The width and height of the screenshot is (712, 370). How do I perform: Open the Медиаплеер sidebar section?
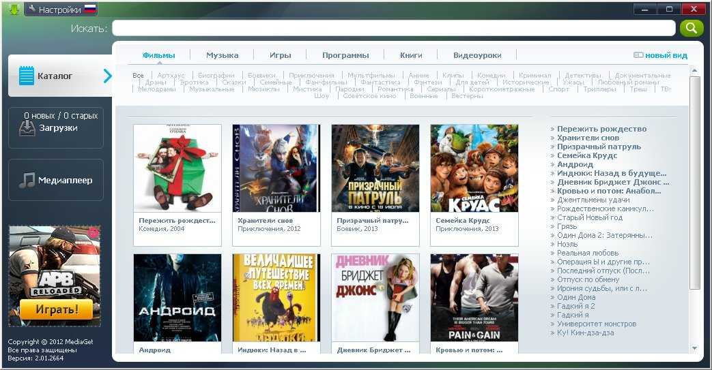56,180
